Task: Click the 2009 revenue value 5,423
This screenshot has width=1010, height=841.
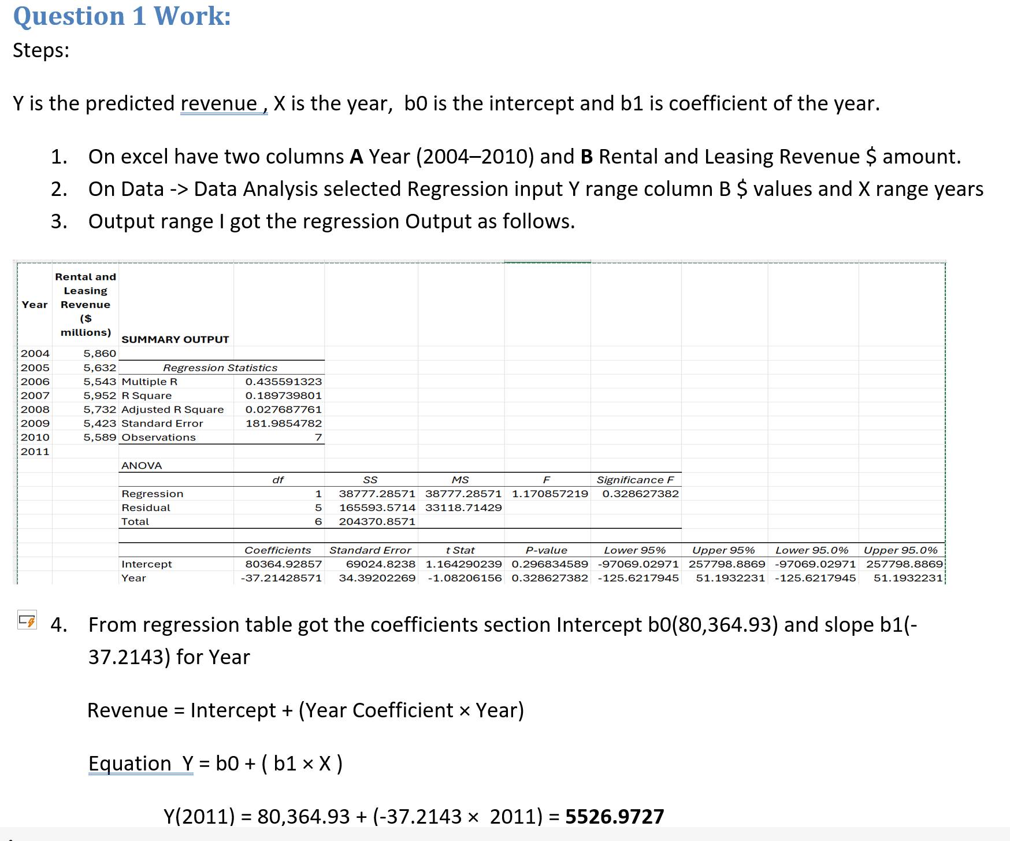Action: pyautogui.click(x=100, y=423)
